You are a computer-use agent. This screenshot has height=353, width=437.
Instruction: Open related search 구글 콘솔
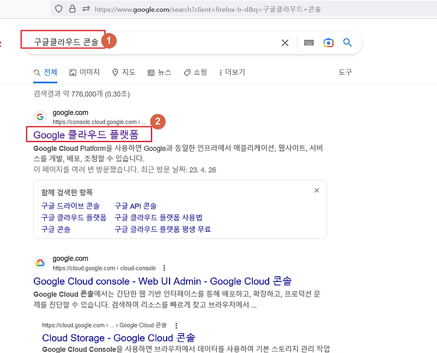[56, 230]
